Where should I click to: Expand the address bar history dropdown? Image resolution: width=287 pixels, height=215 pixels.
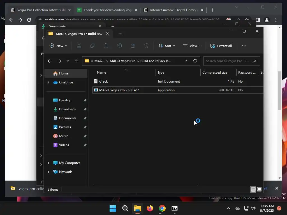186,61
